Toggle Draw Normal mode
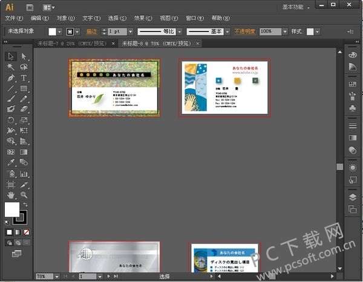 tap(9, 243)
